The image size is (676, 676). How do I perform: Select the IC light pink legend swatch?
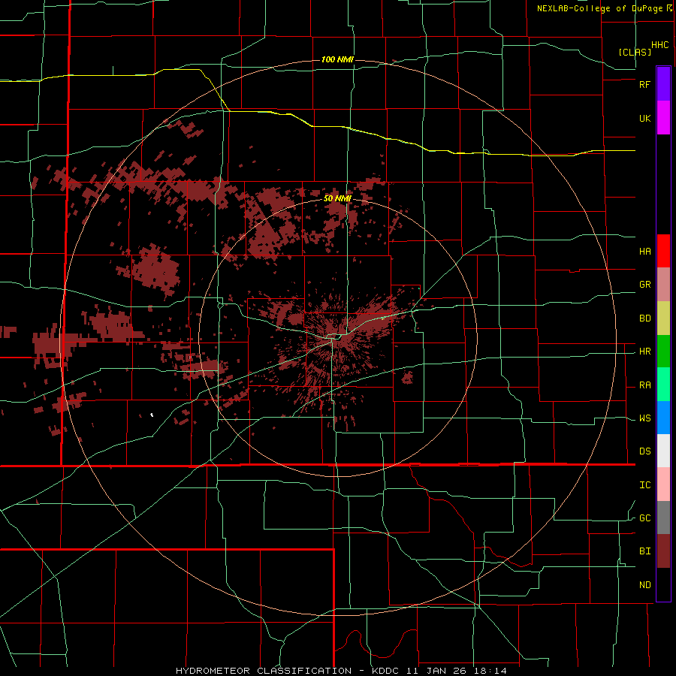[663, 484]
